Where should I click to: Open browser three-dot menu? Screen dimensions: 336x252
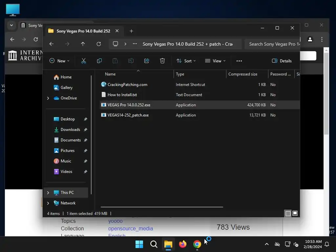pyautogui.click(x=322, y=39)
